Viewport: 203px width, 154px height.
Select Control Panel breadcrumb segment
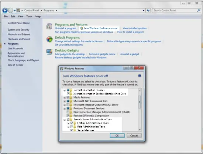click(x=32, y=10)
